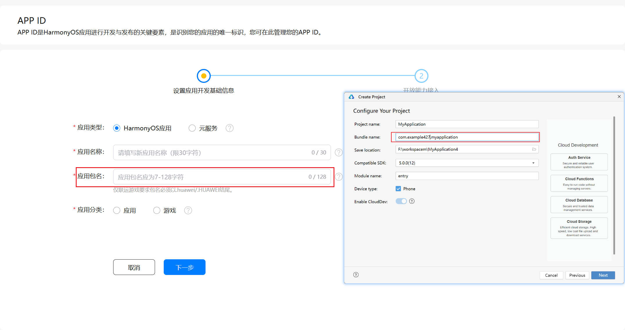This screenshot has width=625, height=330.
Task: Click the dialog's vertical scrollbar
Action: click(x=614, y=185)
